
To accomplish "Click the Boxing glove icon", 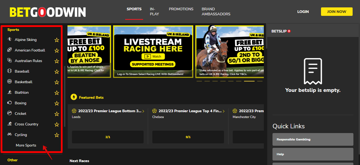I will [x=9, y=103].
